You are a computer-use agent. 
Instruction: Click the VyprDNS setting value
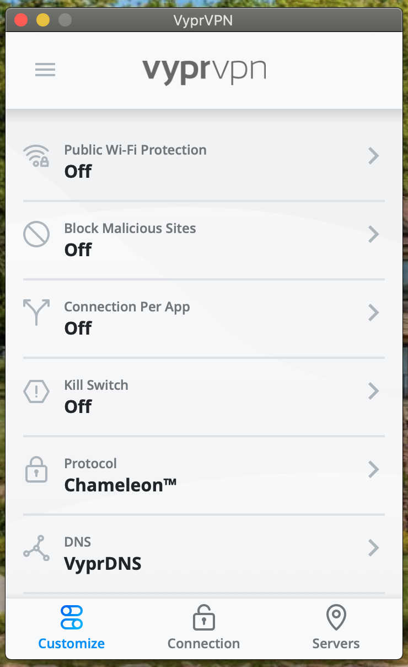pyautogui.click(x=103, y=564)
